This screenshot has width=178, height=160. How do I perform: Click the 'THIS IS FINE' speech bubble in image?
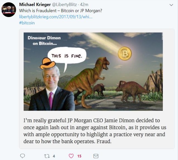[67, 55]
